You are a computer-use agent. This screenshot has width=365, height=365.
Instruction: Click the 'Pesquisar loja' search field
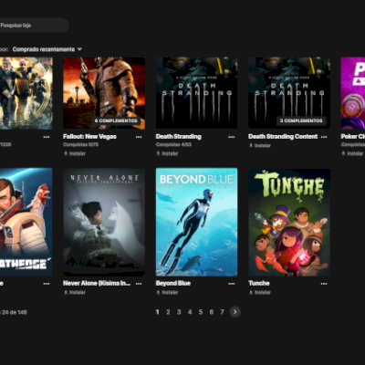coord(34,26)
